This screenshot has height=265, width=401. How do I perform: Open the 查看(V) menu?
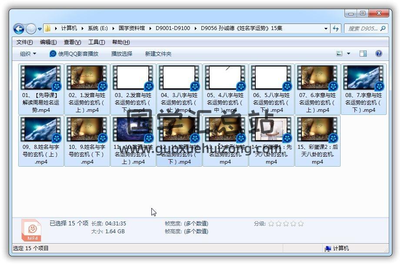(x=72, y=42)
